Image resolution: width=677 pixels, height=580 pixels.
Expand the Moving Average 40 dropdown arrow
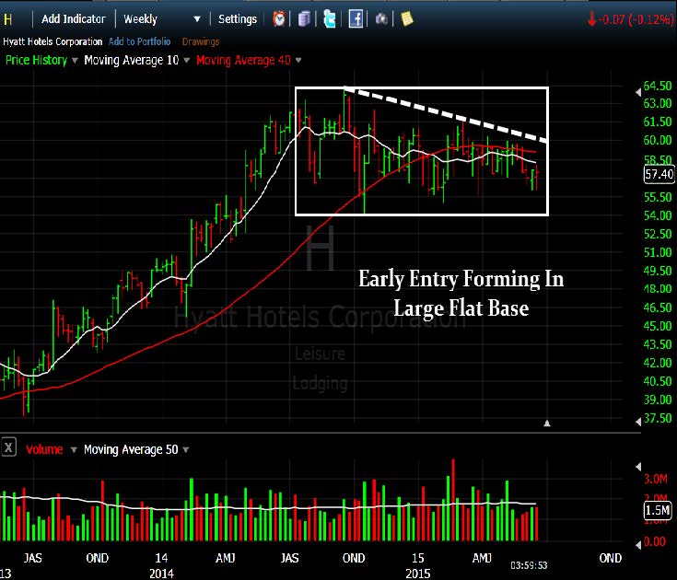click(298, 61)
